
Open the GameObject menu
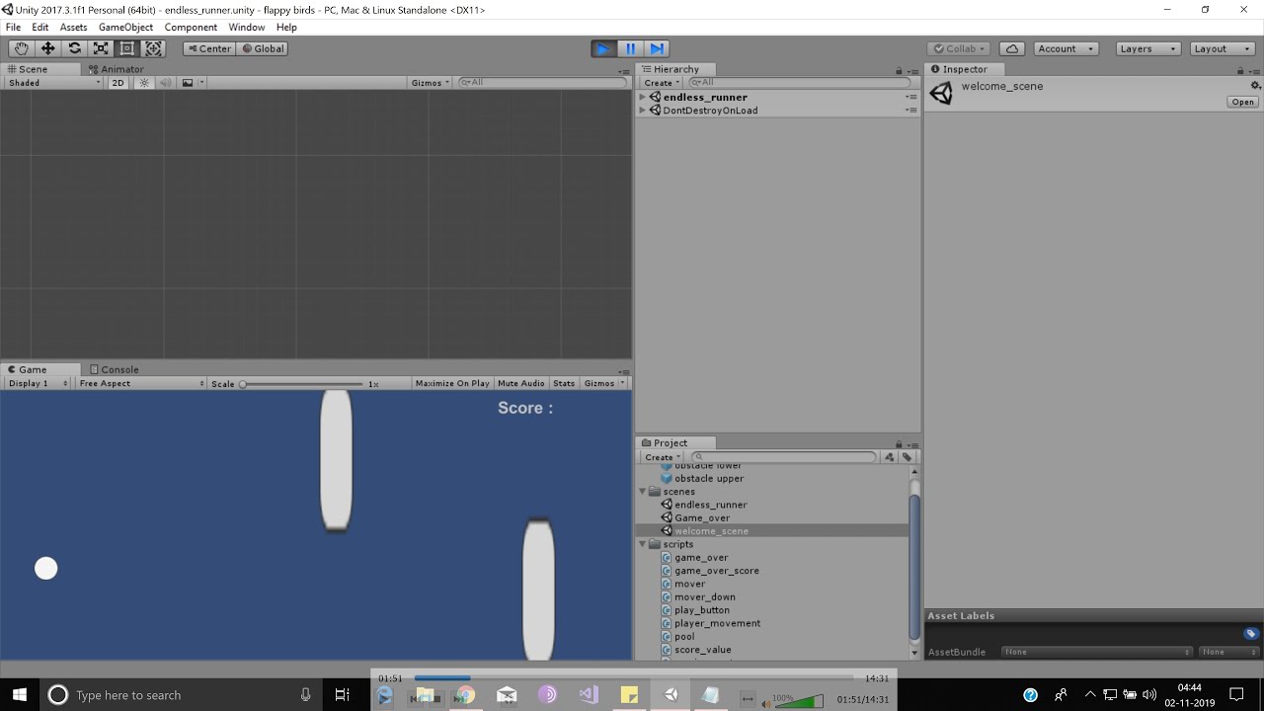[125, 27]
